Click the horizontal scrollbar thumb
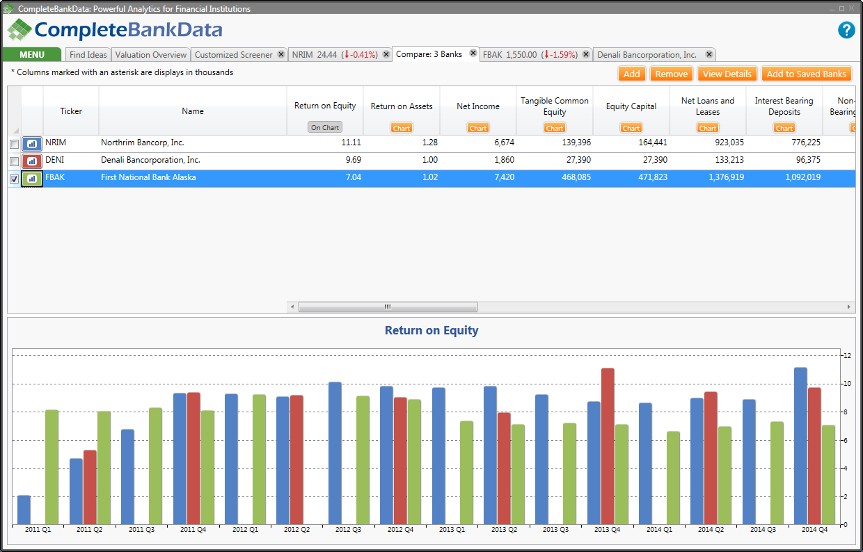This screenshot has height=552, width=863. tap(388, 307)
